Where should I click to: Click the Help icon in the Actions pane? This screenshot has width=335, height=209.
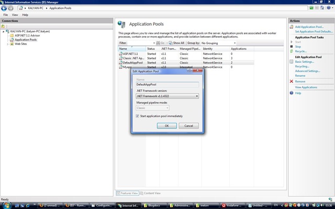coord(292,93)
